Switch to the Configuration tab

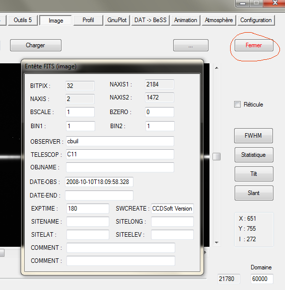[256, 20]
